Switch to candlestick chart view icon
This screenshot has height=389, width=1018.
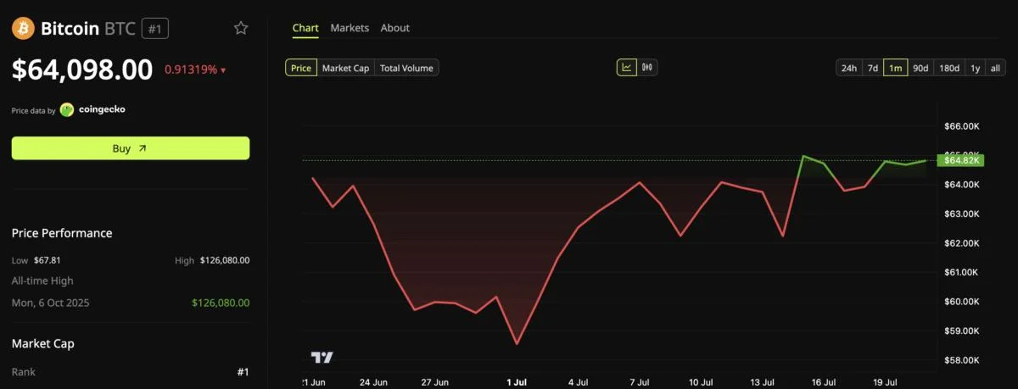click(x=647, y=68)
